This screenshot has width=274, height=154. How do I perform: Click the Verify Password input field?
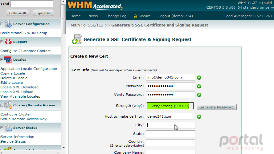click(170, 95)
